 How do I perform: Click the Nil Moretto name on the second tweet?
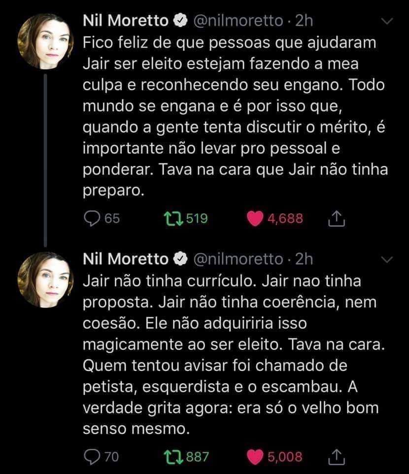click(x=126, y=259)
